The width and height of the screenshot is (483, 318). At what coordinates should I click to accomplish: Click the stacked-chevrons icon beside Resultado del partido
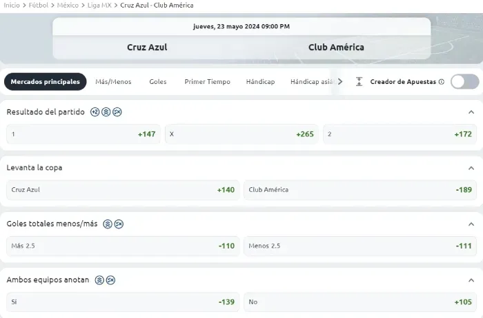click(x=106, y=112)
